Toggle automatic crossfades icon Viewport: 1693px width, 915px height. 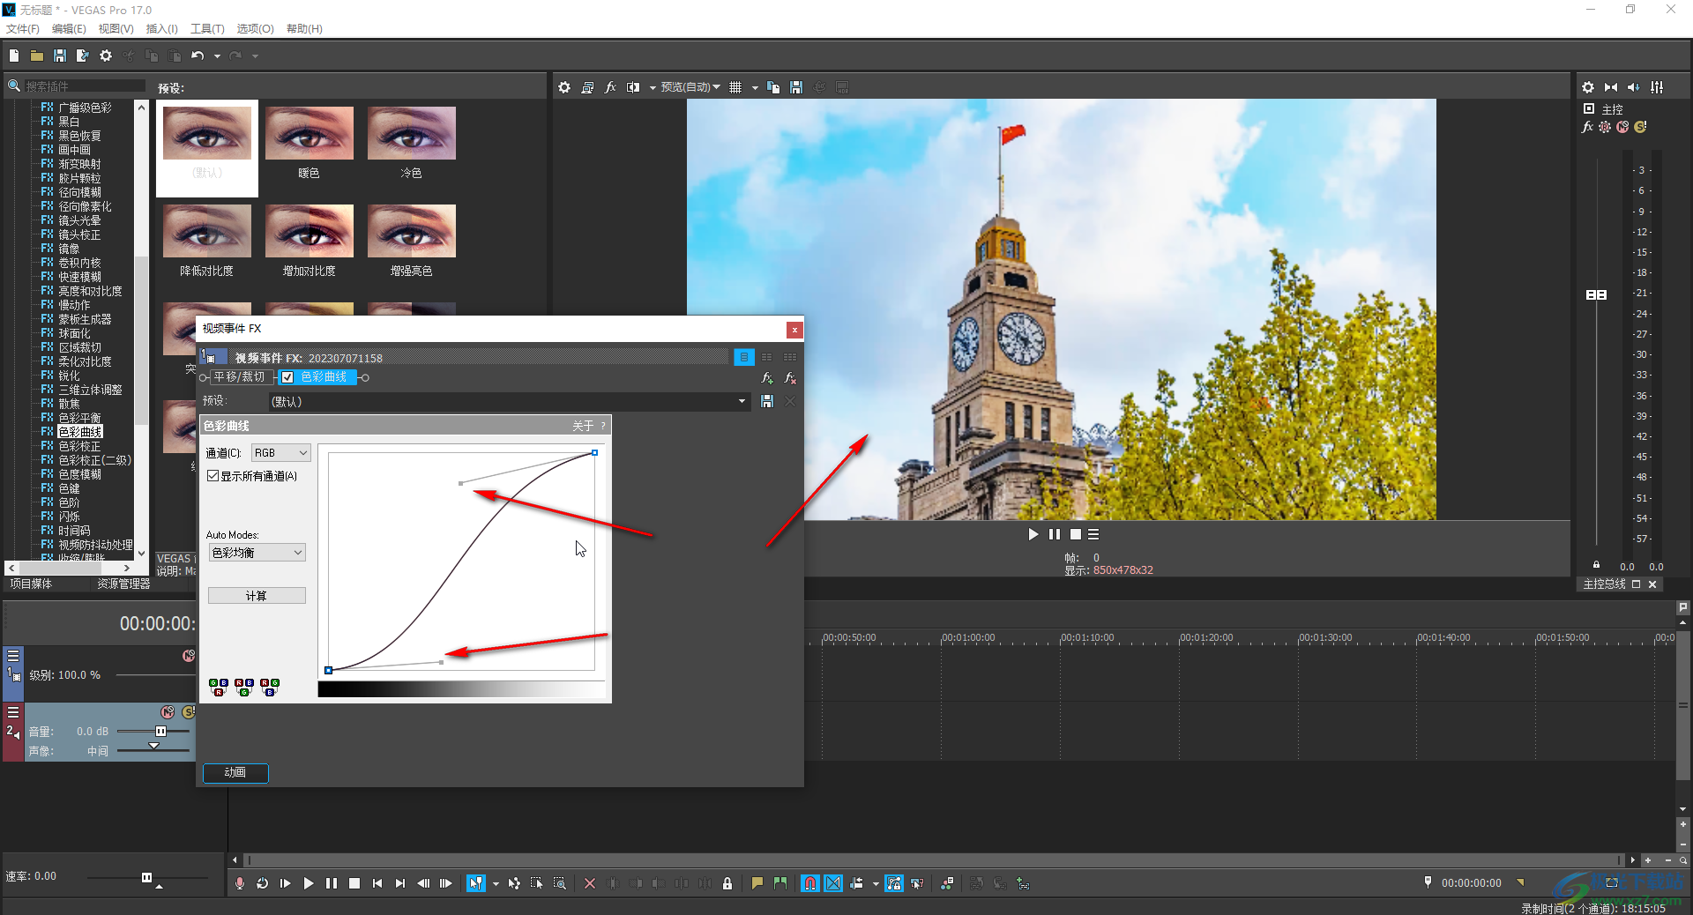click(833, 883)
